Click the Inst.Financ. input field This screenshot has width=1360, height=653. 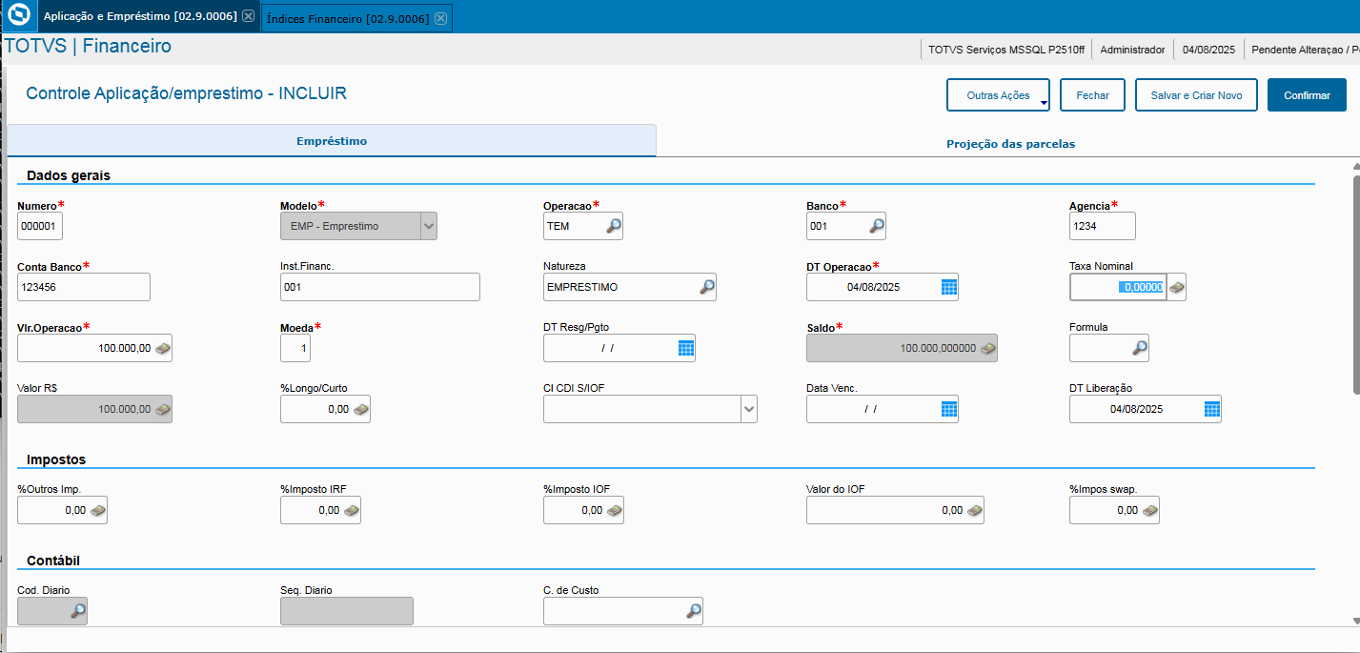click(380, 287)
